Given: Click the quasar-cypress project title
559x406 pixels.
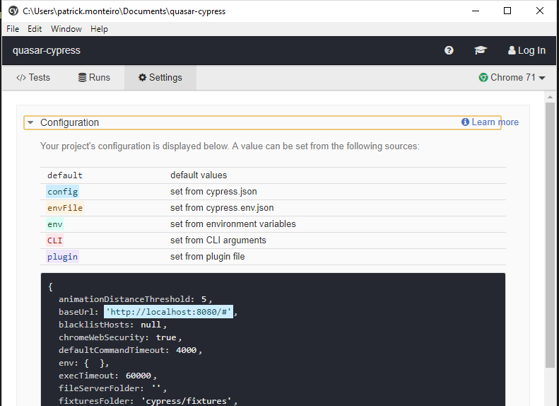Looking at the screenshot, I should pyautogui.click(x=47, y=50).
